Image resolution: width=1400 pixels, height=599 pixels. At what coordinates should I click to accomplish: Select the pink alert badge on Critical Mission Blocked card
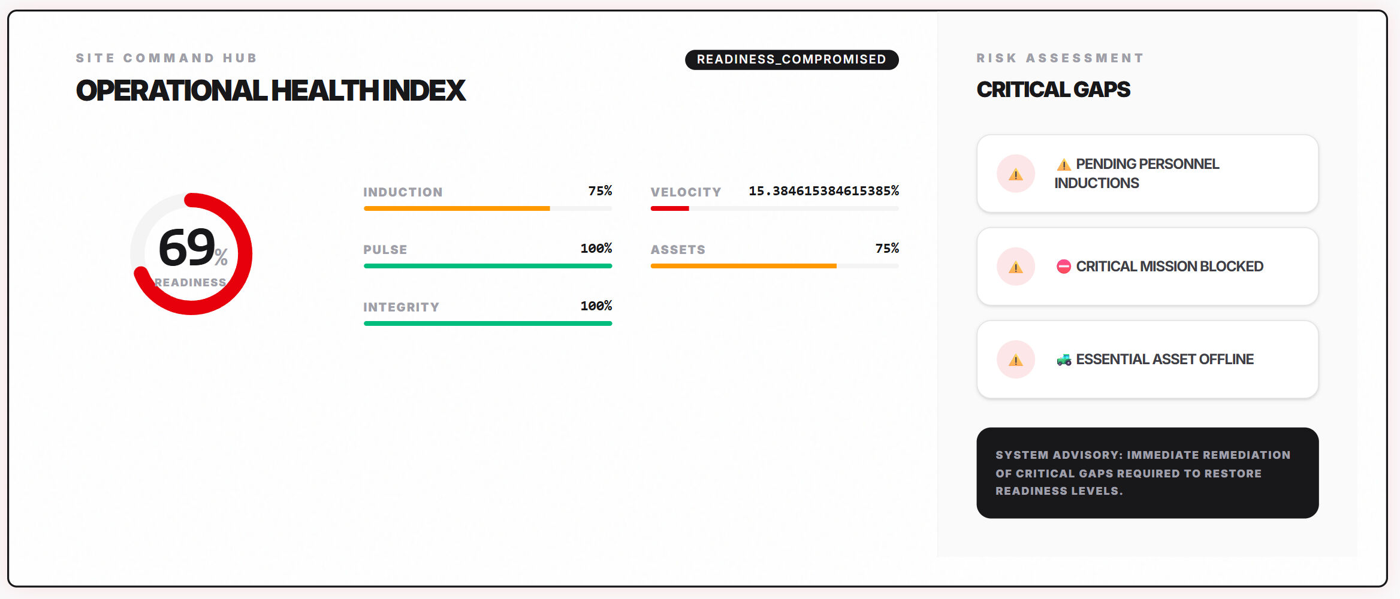tap(1015, 267)
